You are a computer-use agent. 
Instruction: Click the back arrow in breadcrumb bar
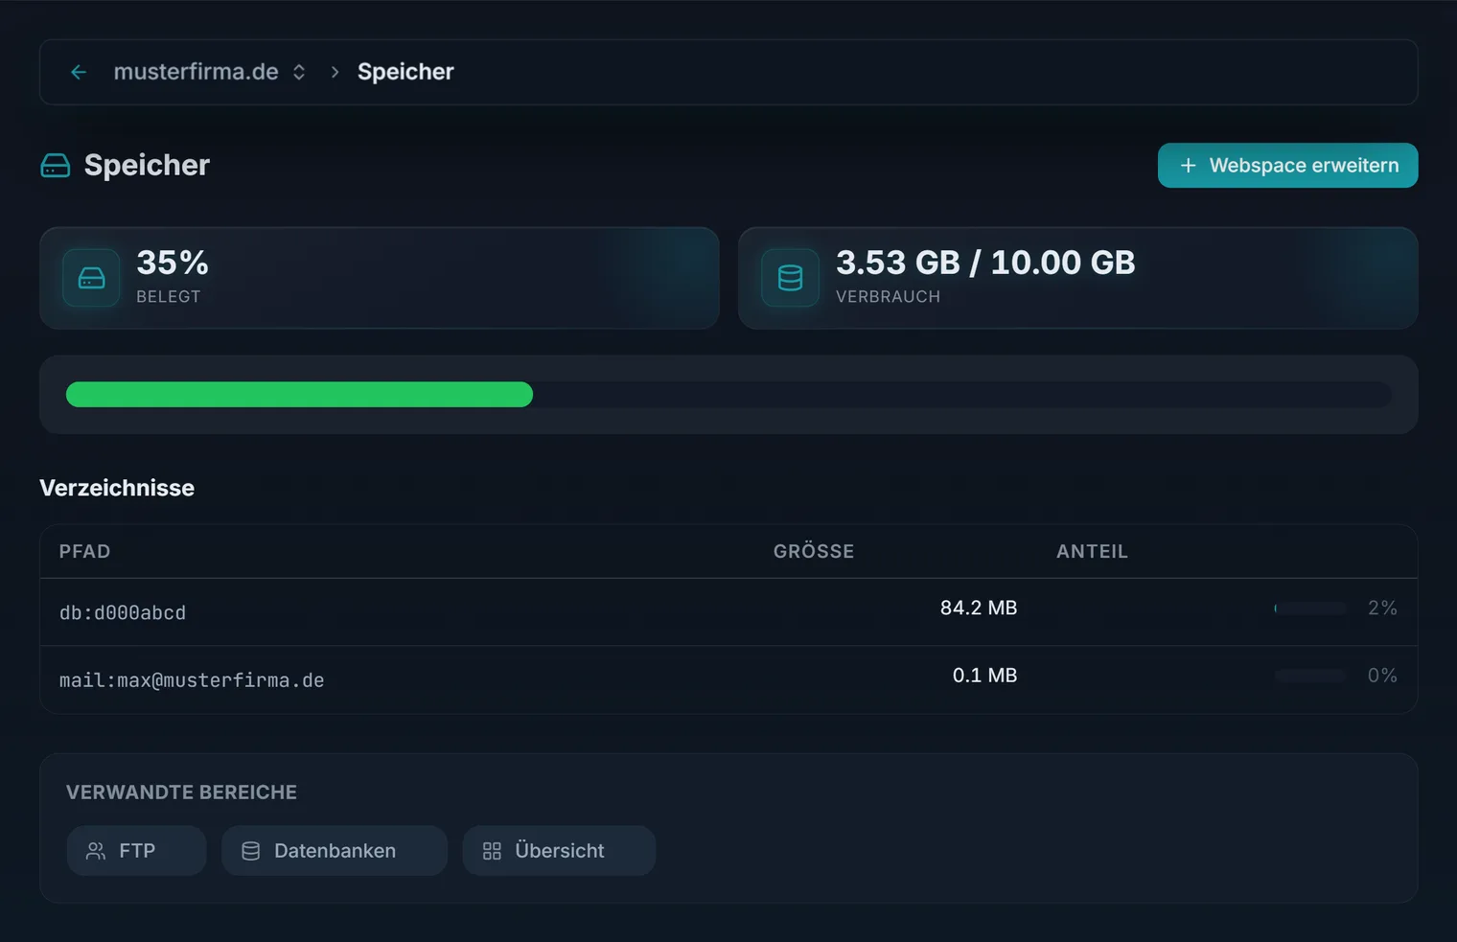[79, 72]
